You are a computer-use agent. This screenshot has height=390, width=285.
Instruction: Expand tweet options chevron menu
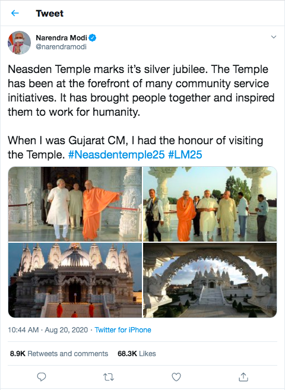tap(274, 37)
